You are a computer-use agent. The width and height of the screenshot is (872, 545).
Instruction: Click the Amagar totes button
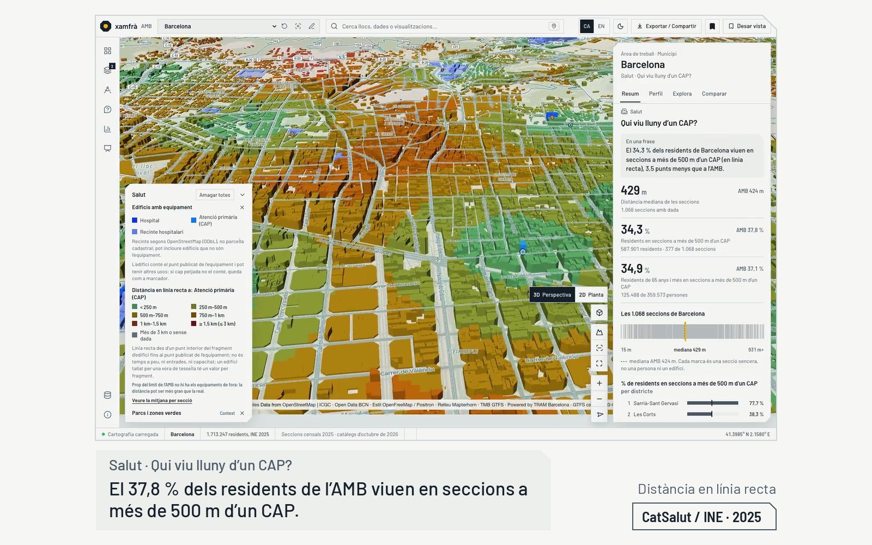click(215, 195)
